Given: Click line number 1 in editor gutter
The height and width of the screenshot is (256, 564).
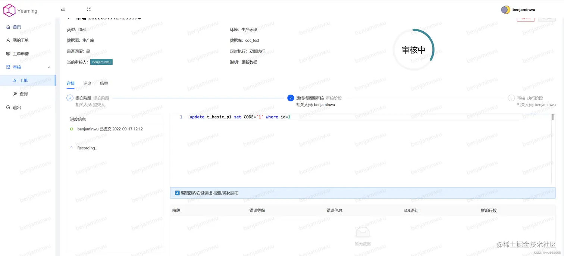Looking at the screenshot, I should coord(181,117).
